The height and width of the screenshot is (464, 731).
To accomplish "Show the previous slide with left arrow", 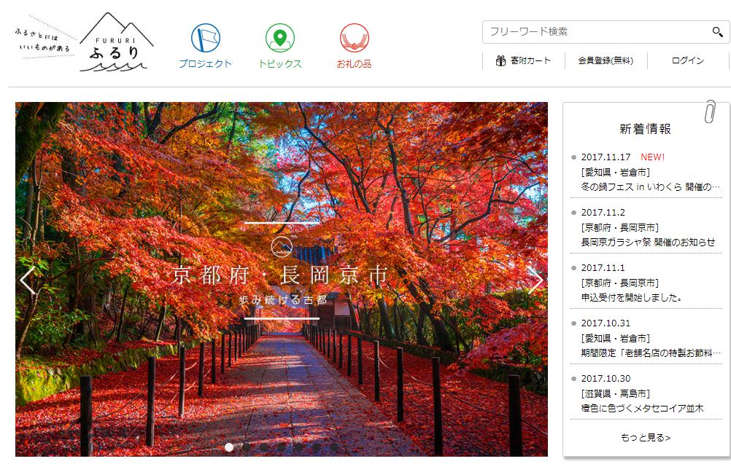I will pyautogui.click(x=28, y=280).
